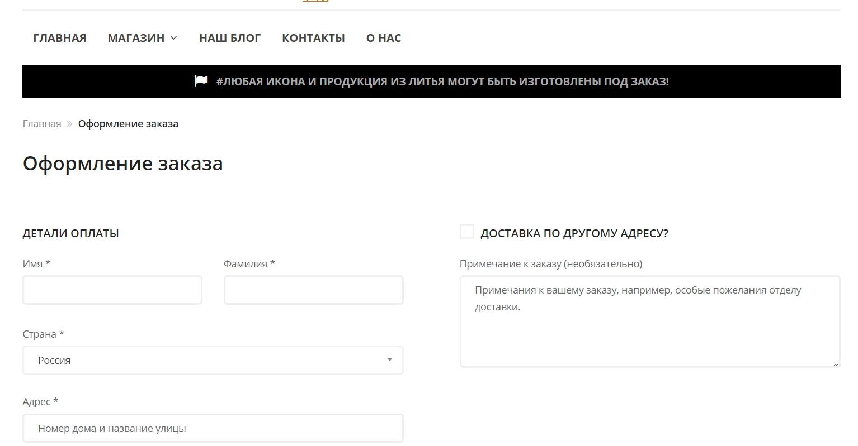This screenshot has width=858, height=446.
Task: Click the Страна dropdown arrow
Action: [x=390, y=359]
